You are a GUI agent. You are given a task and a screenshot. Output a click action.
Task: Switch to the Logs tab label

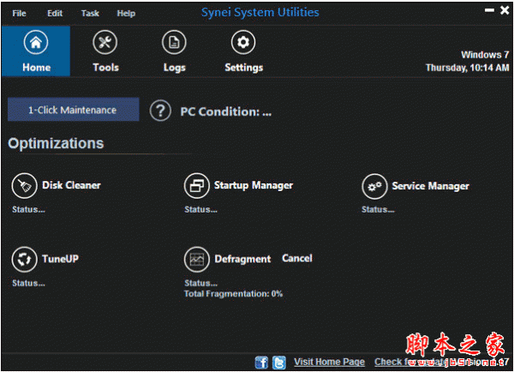pyautogui.click(x=175, y=68)
